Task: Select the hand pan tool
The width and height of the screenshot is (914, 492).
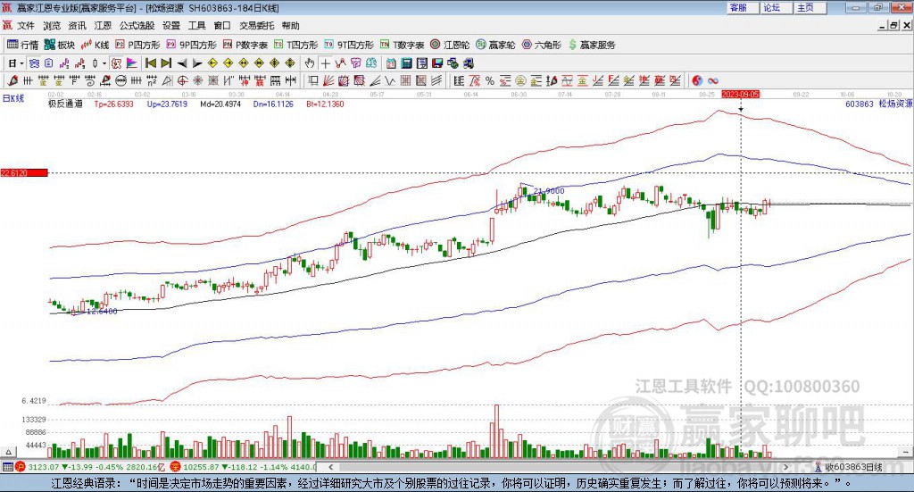Action: [x=310, y=63]
